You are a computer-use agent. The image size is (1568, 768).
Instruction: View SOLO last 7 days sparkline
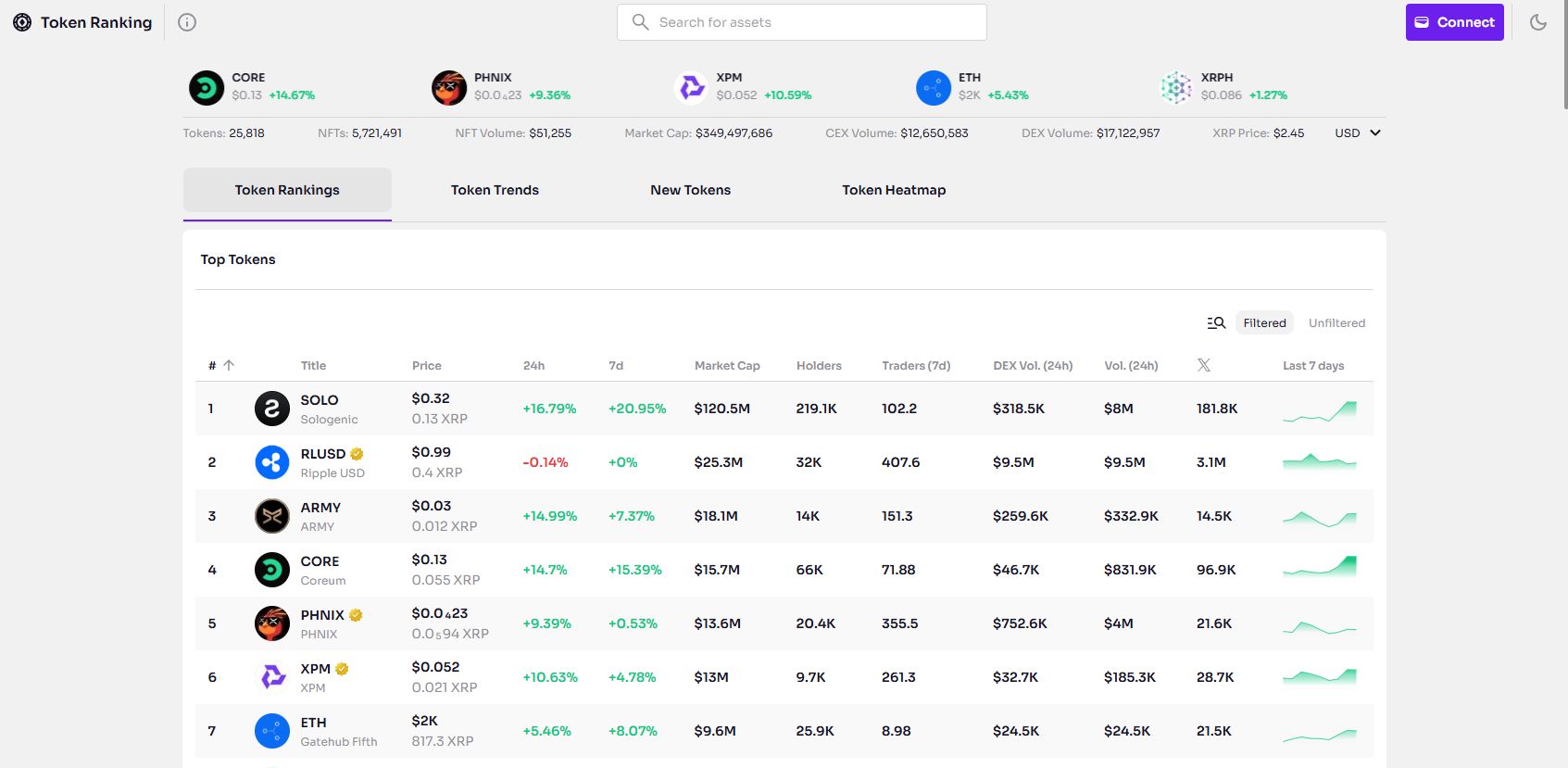point(1320,410)
